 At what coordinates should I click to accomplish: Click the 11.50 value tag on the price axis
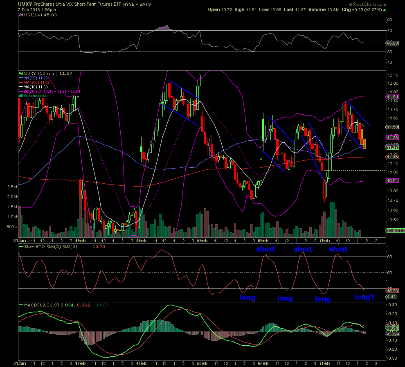tap(393, 127)
